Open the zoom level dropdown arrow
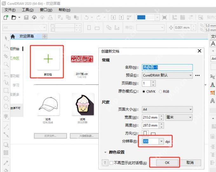This screenshot has width=216, height=172. [x=157, y=17]
